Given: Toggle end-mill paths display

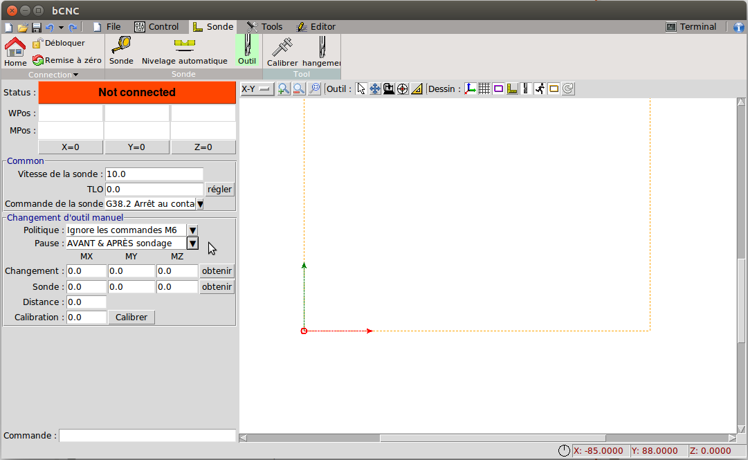Looking at the screenshot, I should [x=526, y=89].
